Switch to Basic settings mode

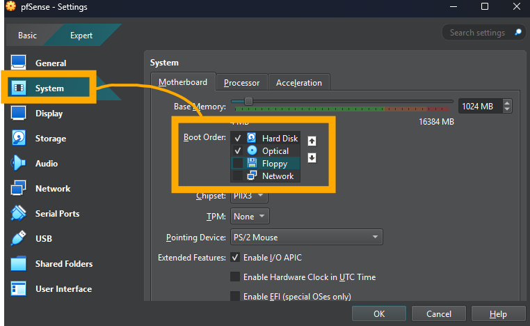pos(27,36)
